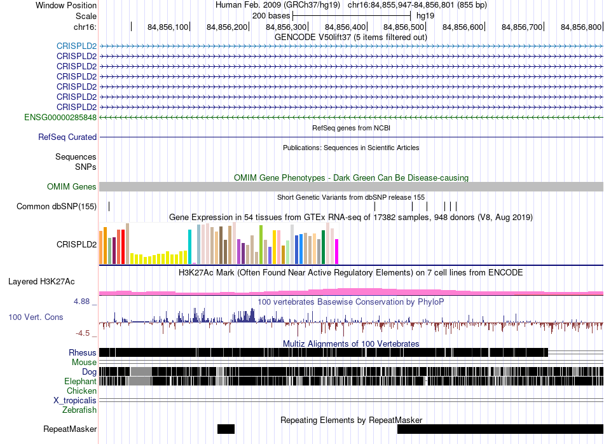Screen dimensions: 604x444
Task: Click the Chicken species label
Action: tap(81, 391)
